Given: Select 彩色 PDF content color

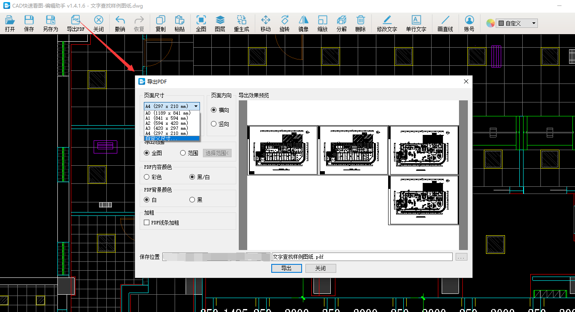Looking at the screenshot, I should pyautogui.click(x=153, y=177).
